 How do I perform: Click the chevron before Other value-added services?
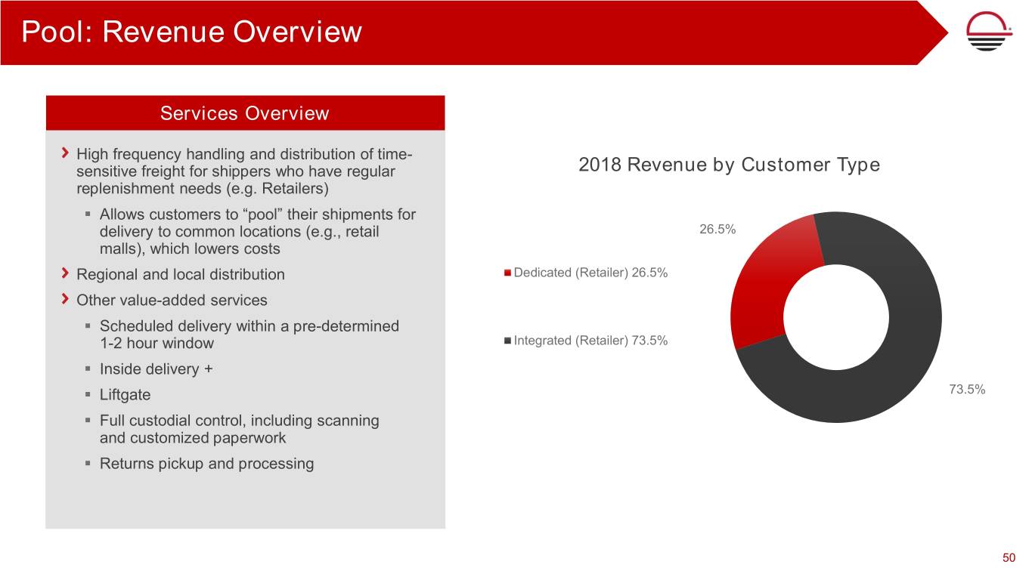click(66, 300)
